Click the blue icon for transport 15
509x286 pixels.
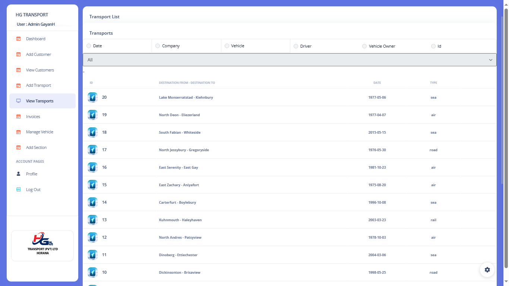coord(92,185)
